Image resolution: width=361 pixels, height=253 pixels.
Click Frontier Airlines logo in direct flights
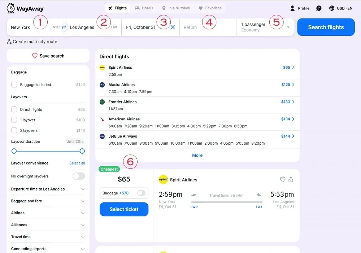[102, 102]
